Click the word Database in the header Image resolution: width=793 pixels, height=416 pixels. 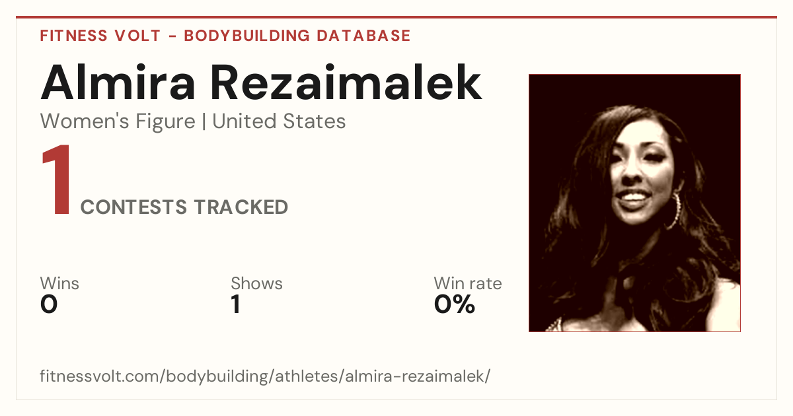(x=364, y=36)
